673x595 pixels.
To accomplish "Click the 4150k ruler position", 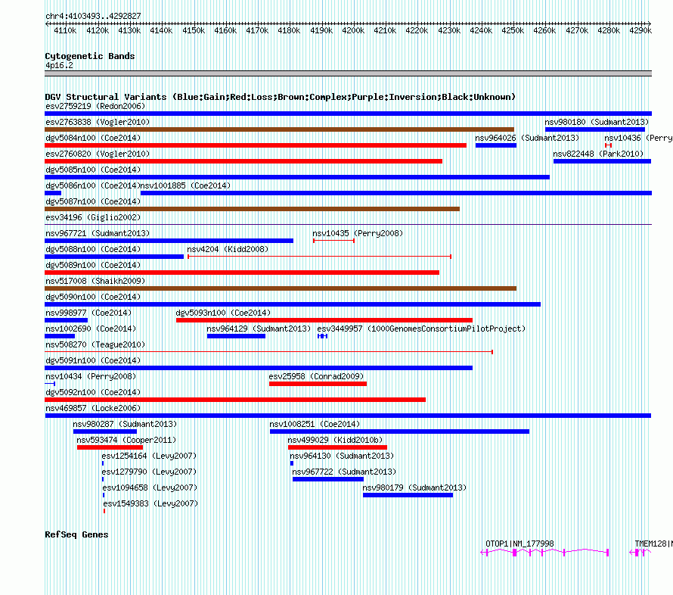I will pyautogui.click(x=193, y=30).
